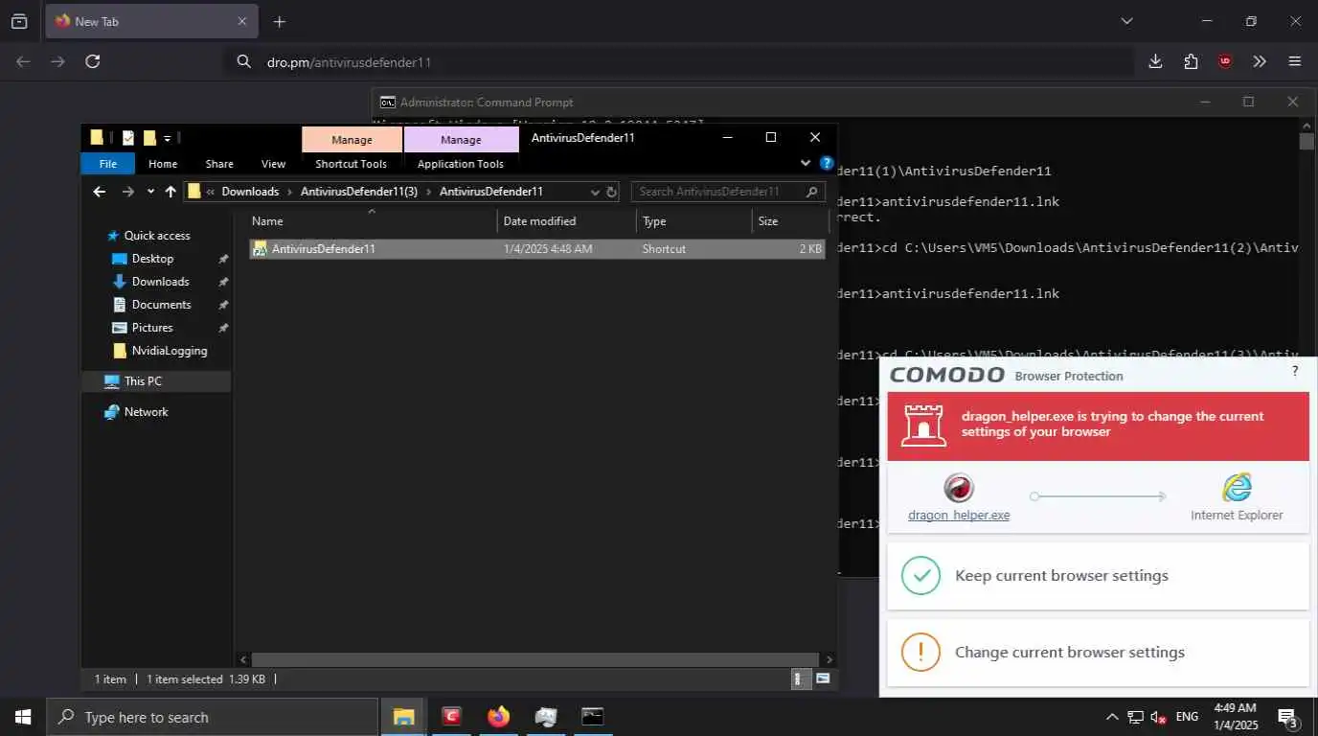Switch Explorer to details view icon
The image size is (1318, 736).
[x=800, y=679]
